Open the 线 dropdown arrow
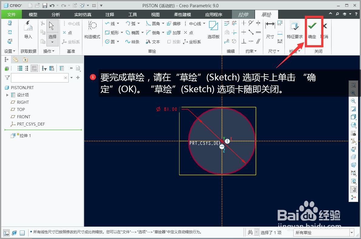 (118, 23)
